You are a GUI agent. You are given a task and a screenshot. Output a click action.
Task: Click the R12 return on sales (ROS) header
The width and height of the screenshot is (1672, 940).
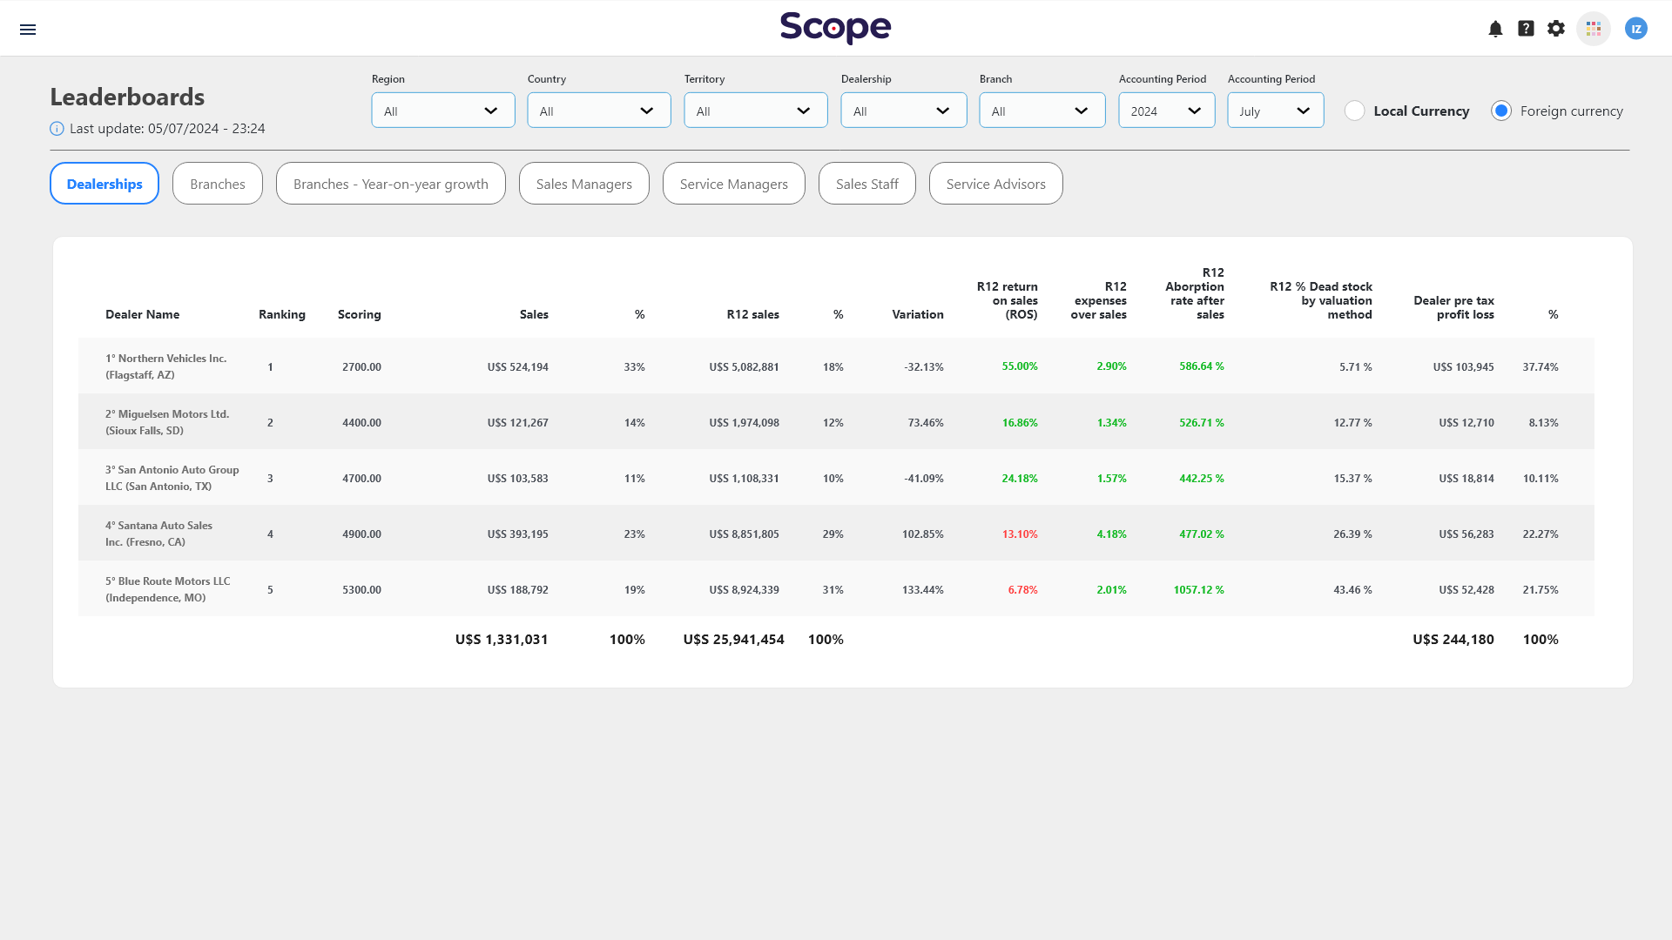(x=1008, y=300)
